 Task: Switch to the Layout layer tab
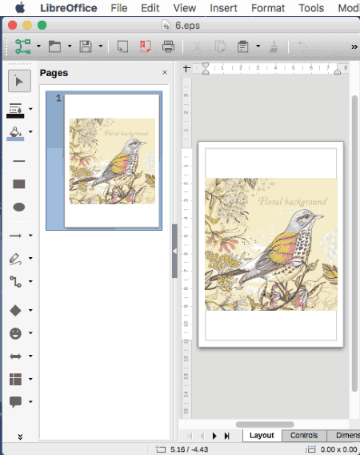[x=262, y=435]
